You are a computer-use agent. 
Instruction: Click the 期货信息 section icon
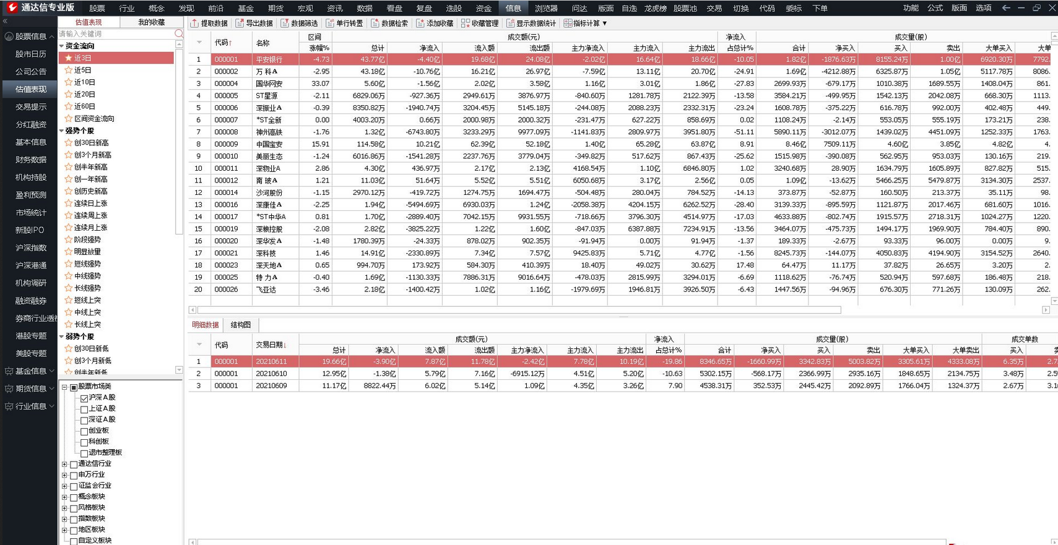point(9,388)
